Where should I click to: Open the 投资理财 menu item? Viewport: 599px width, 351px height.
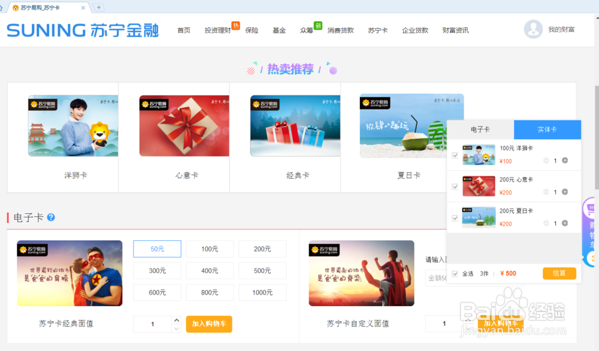click(x=218, y=30)
